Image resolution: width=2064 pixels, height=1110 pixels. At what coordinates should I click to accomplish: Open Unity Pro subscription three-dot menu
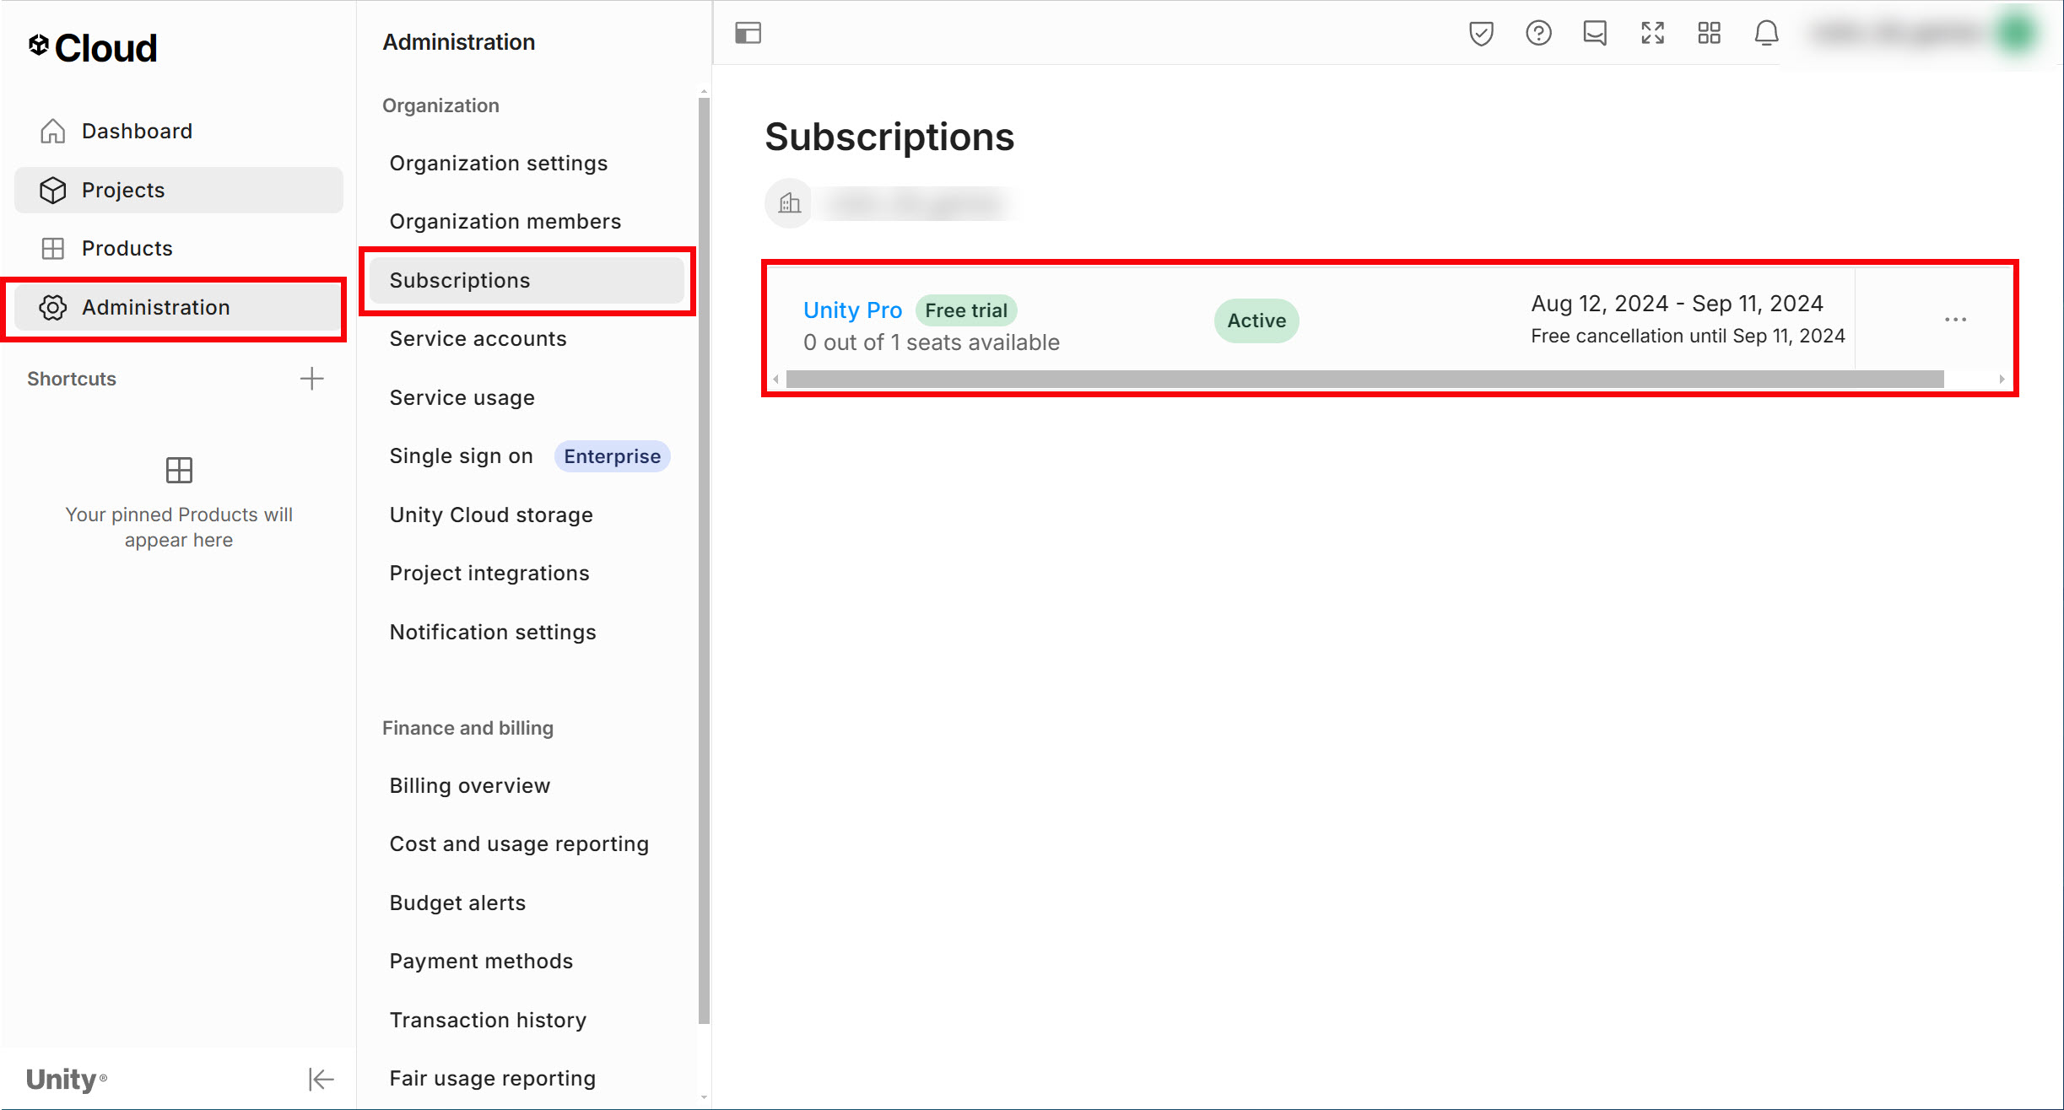(x=1955, y=320)
